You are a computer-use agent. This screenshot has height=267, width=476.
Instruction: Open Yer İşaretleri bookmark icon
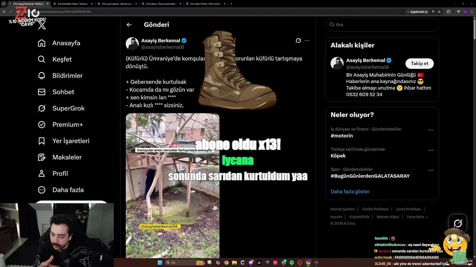tap(42, 141)
